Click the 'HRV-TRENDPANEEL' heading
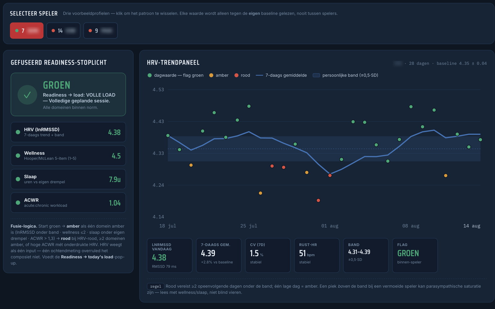 click(x=173, y=63)
